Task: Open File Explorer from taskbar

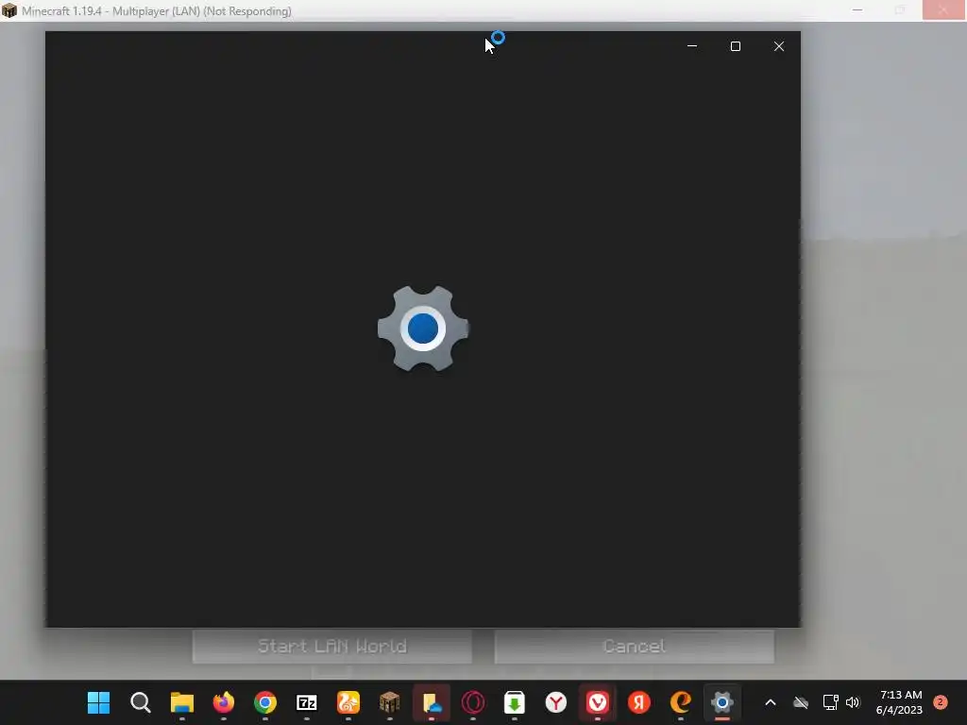Action: pos(182,702)
